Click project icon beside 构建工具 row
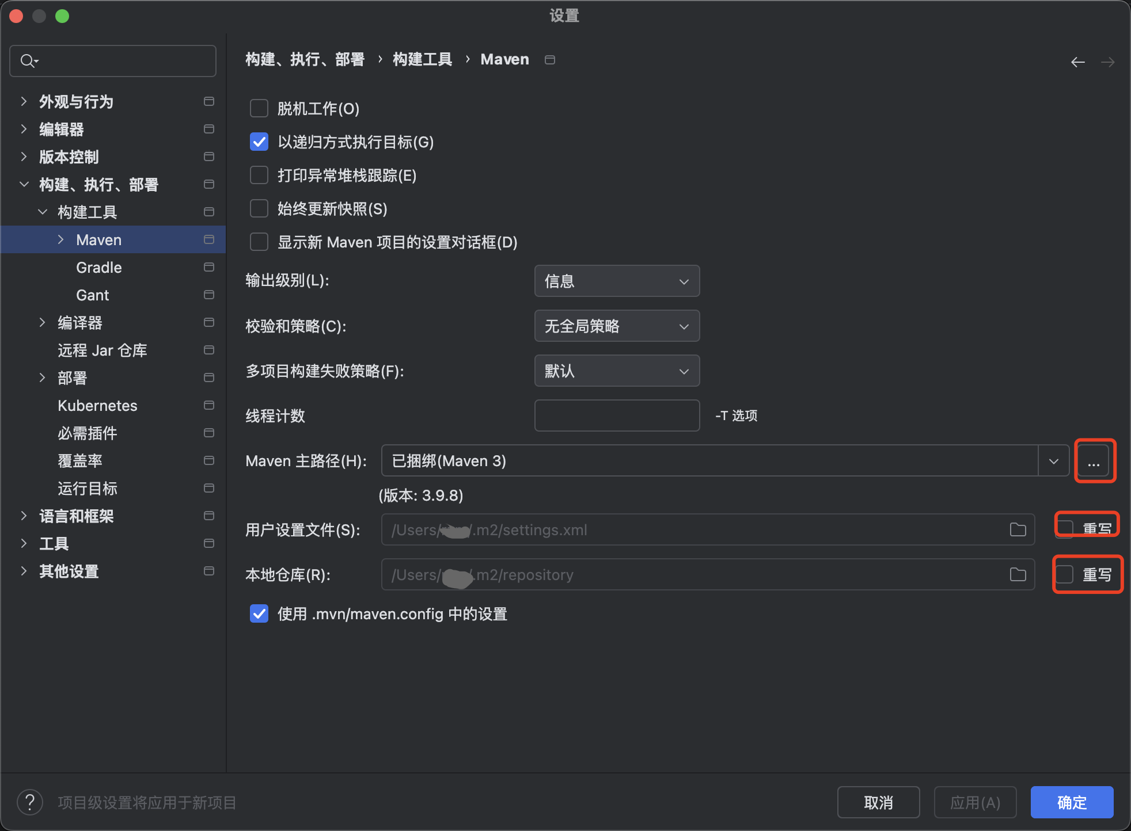Viewport: 1131px width, 831px height. (209, 212)
